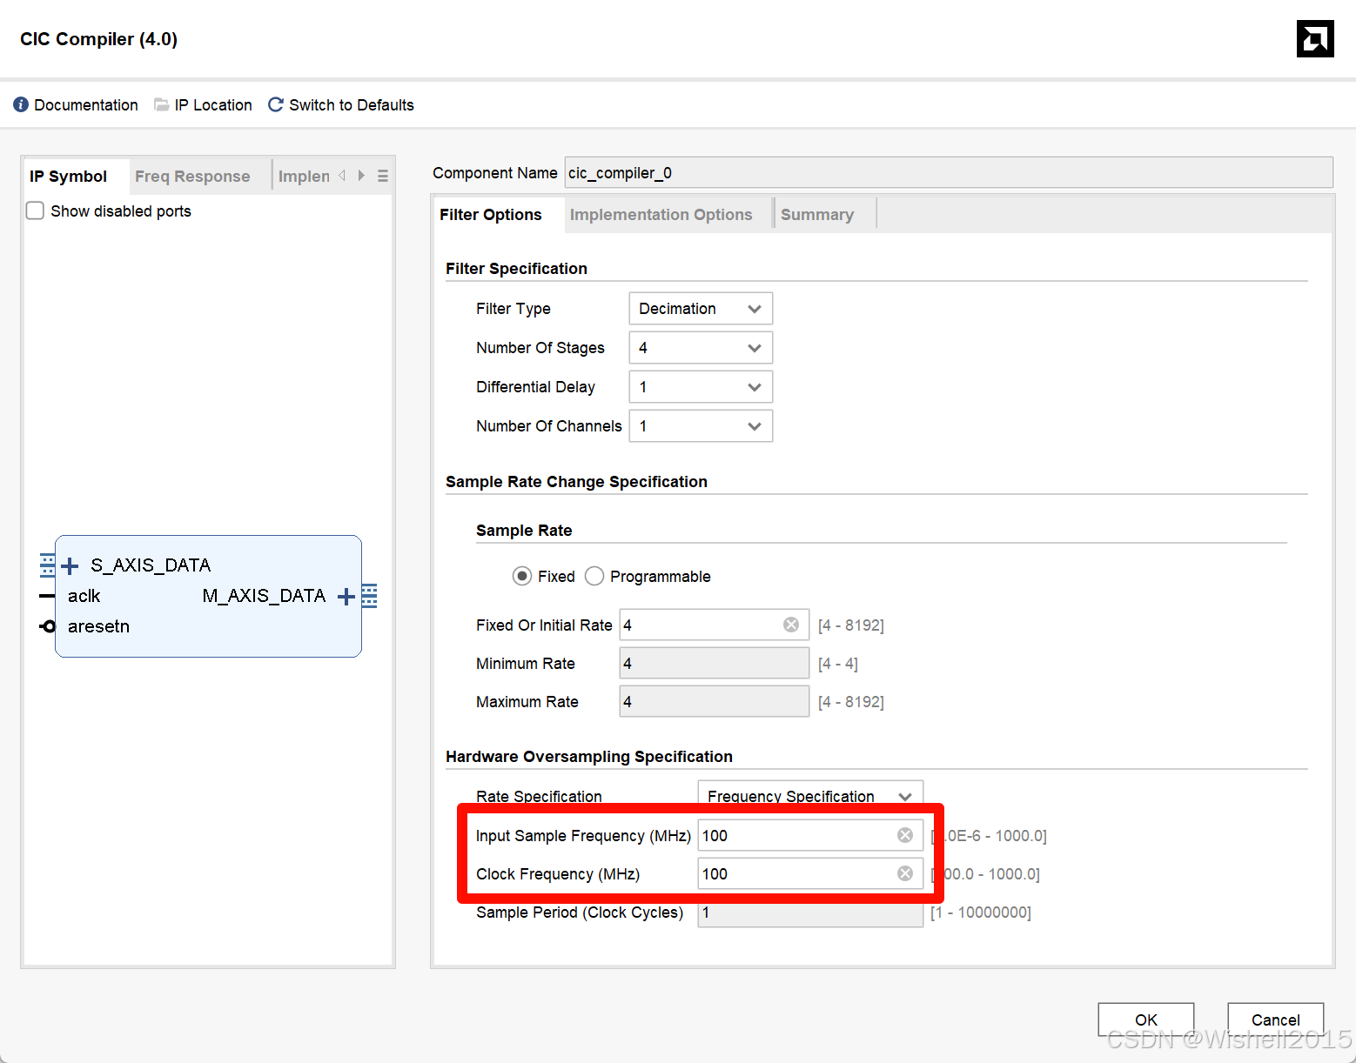This screenshot has width=1356, height=1063.
Task: Click the M_AXIS_DATA bus interface icon
Action: pyautogui.click(x=369, y=596)
